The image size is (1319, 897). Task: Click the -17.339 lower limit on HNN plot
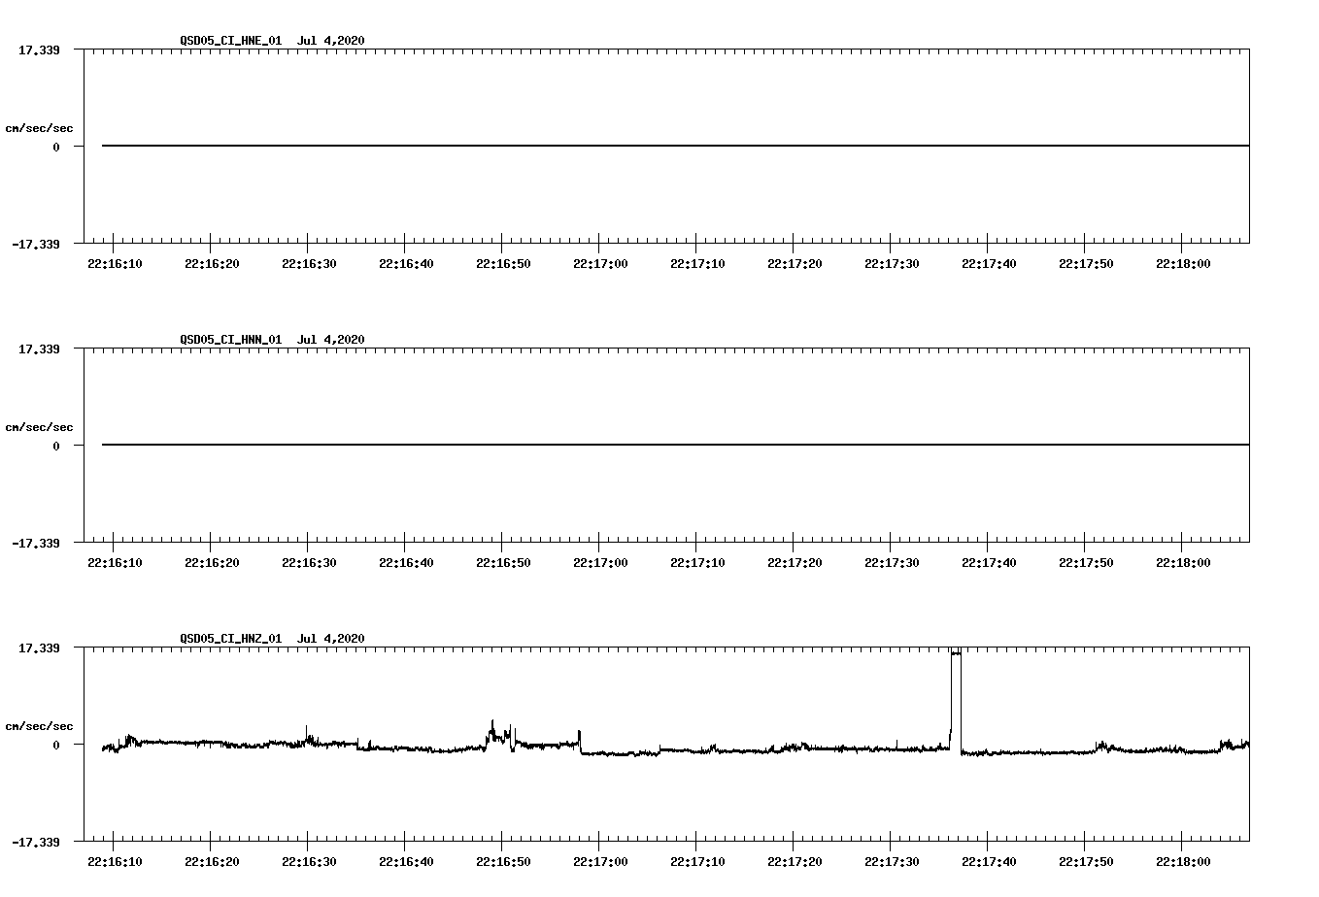click(35, 543)
